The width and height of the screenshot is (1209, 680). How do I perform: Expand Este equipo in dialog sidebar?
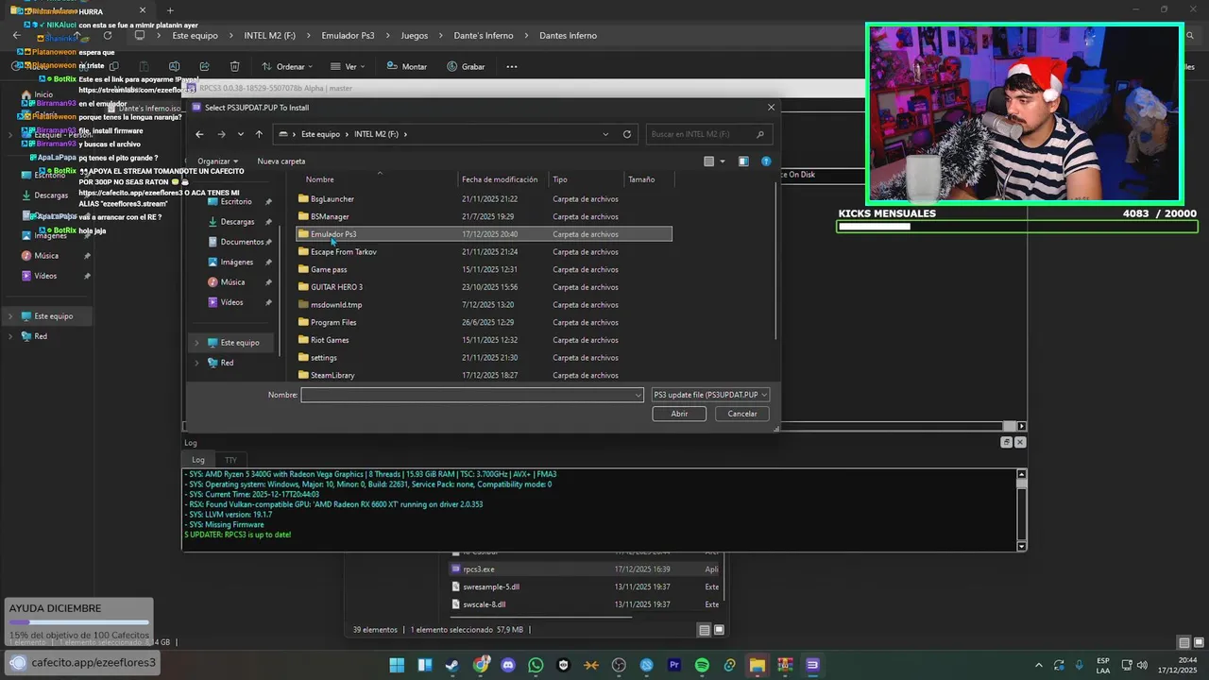[196, 343]
